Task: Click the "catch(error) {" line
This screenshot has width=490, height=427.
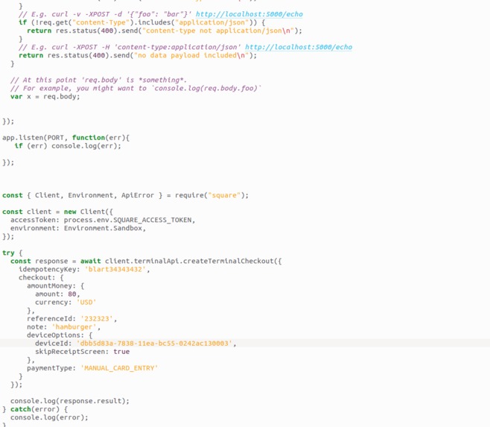Action: pos(39,409)
